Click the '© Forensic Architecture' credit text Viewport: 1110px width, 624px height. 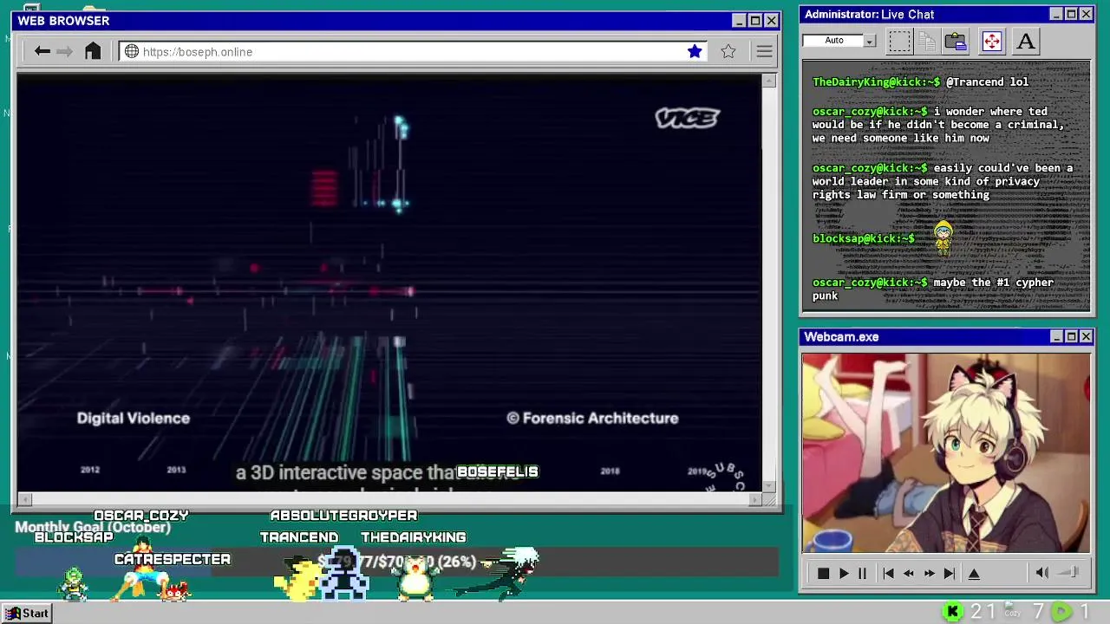[x=592, y=418]
